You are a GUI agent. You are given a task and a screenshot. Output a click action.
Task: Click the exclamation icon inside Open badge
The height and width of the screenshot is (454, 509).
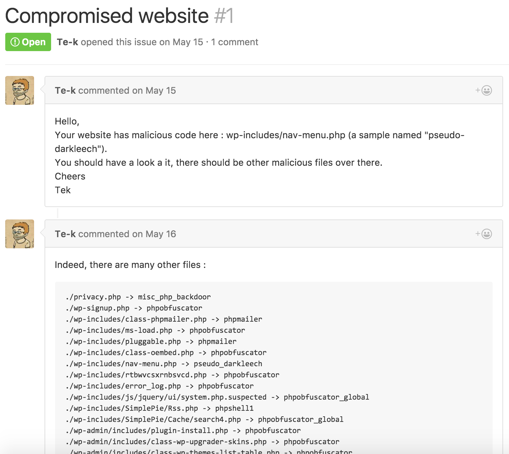pos(15,42)
